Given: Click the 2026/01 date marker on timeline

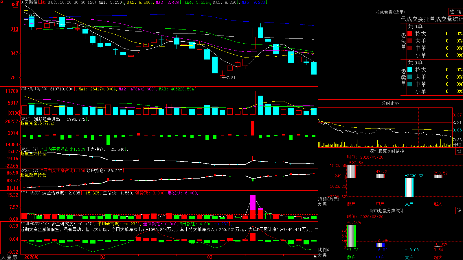Looking at the screenshot, I should 33,257.
